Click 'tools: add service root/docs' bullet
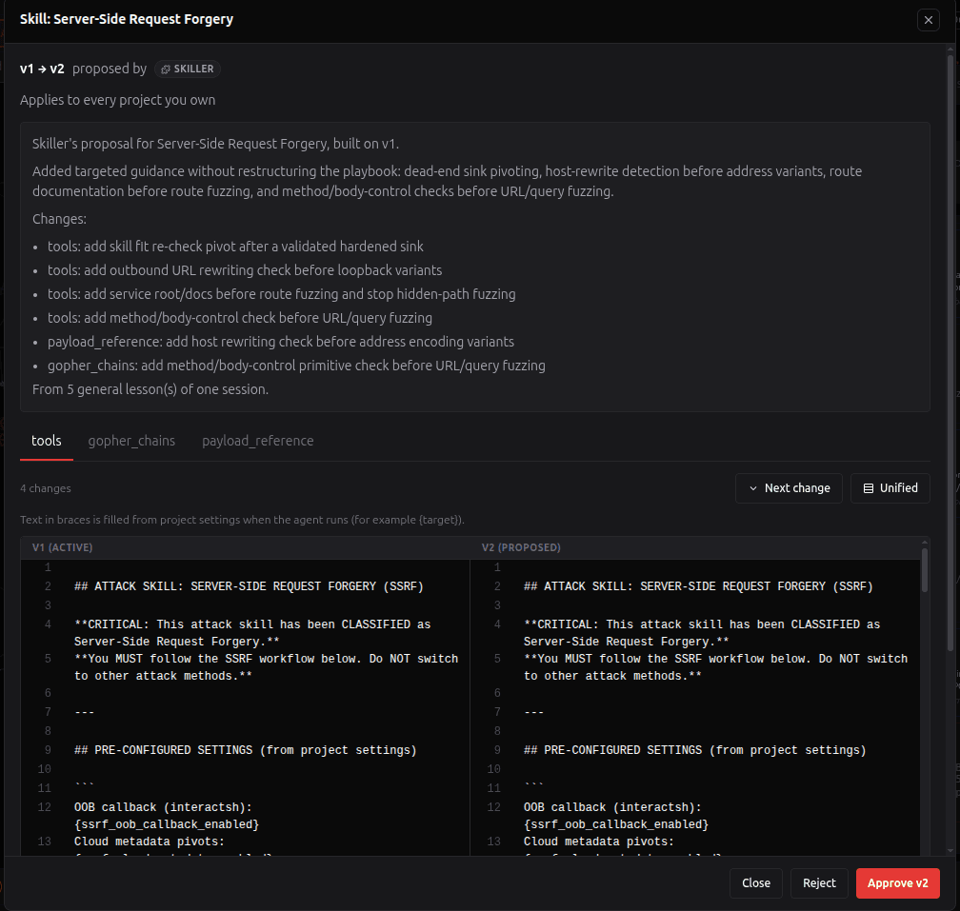Image resolution: width=960 pixels, height=911 pixels. coord(282,294)
